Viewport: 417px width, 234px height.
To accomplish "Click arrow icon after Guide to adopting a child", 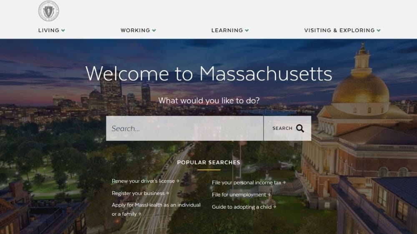I will click(x=275, y=207).
